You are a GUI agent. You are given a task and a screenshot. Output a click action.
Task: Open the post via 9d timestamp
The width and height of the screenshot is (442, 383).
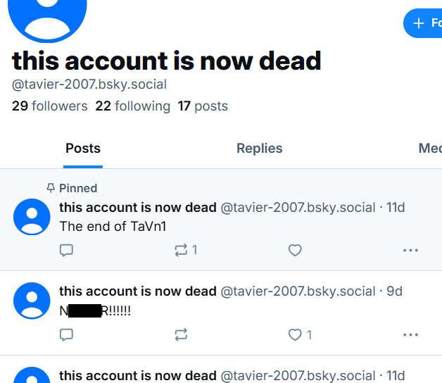tap(395, 291)
